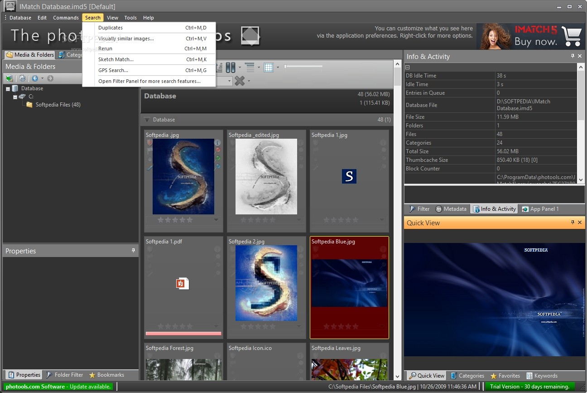Image resolution: width=587 pixels, height=393 pixels.
Task: Select Softpedia Files (48) folder in tree
Action: [53, 105]
